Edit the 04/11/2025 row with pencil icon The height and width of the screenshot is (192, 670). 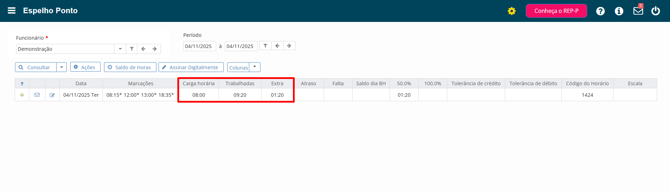[52, 95]
